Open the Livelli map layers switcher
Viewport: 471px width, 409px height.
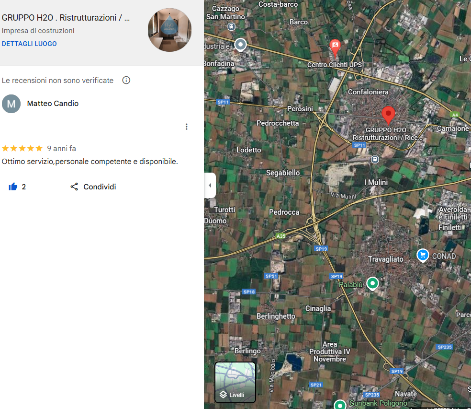[235, 382]
